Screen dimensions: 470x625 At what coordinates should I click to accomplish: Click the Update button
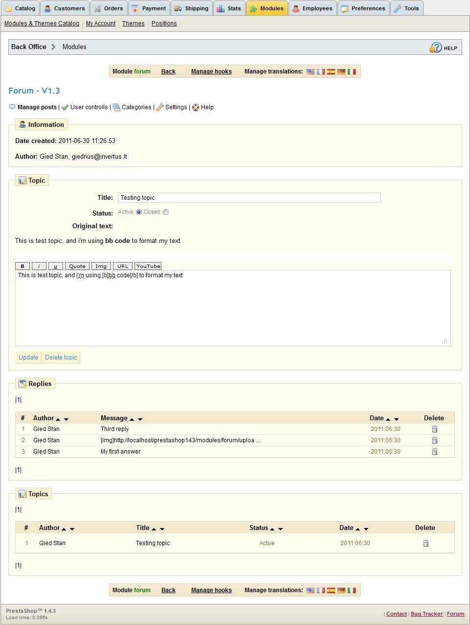[x=28, y=358]
